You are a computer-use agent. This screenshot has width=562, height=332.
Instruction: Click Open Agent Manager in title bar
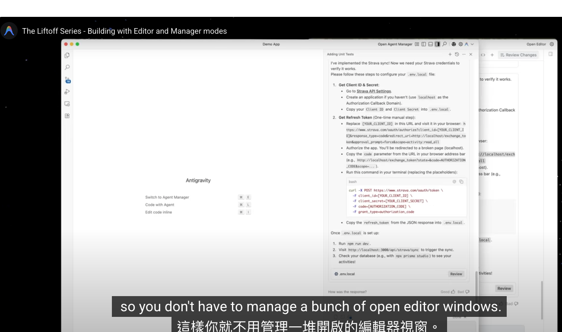coord(395,44)
